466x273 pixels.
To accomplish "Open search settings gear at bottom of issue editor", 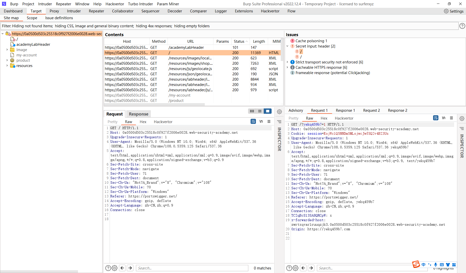I will click(x=295, y=268).
